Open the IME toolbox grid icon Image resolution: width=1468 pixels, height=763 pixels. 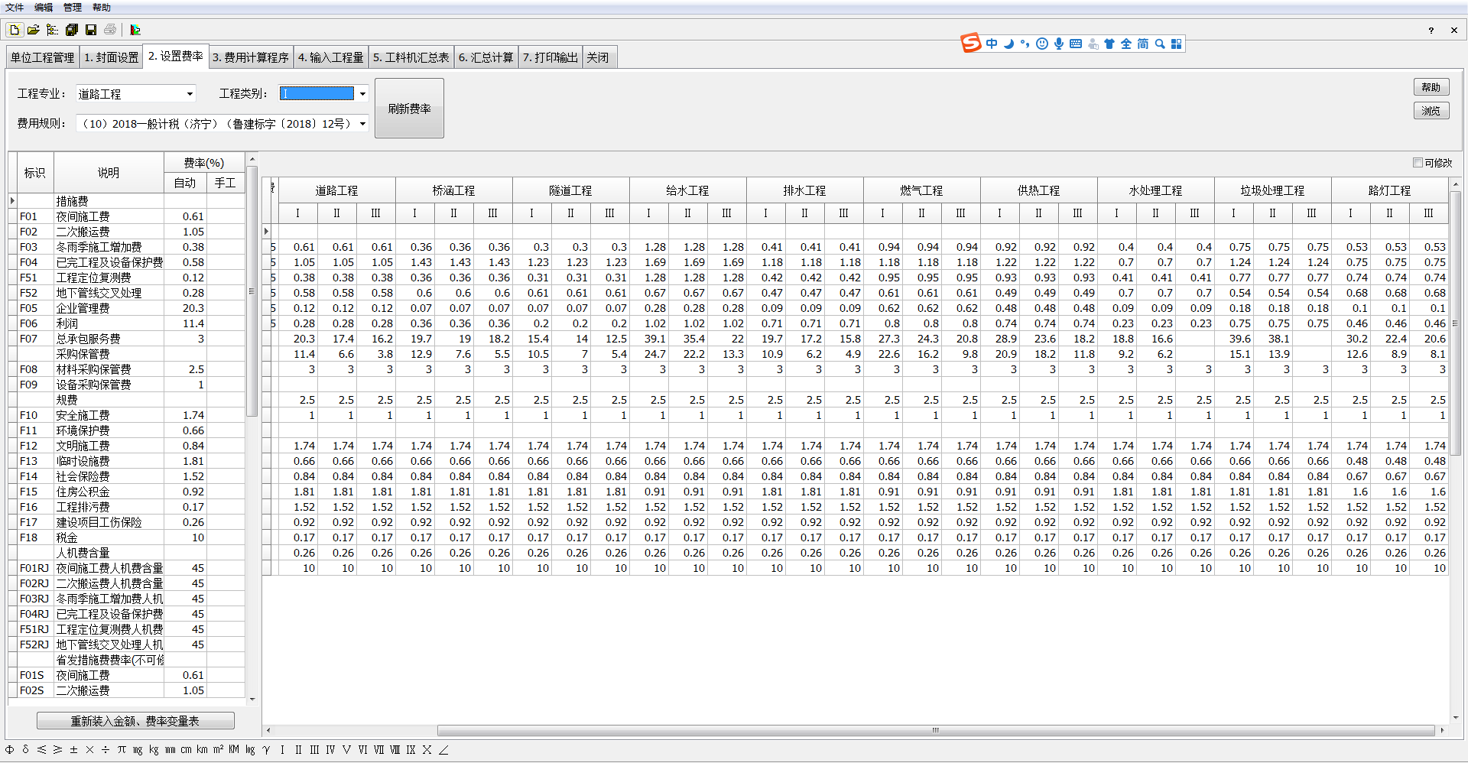coord(1177,44)
